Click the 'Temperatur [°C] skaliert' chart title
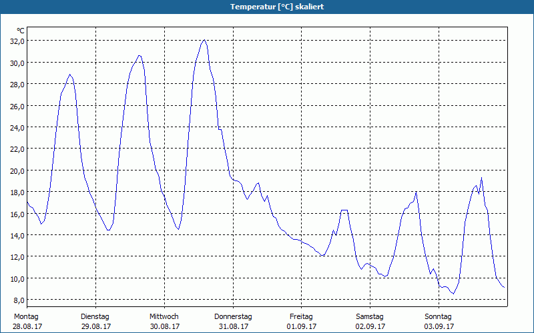The height and width of the screenshot is (333, 534). (x=277, y=7)
